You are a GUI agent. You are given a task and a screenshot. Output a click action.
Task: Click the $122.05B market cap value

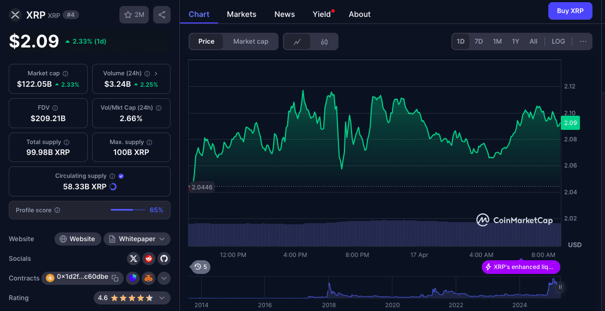click(34, 84)
